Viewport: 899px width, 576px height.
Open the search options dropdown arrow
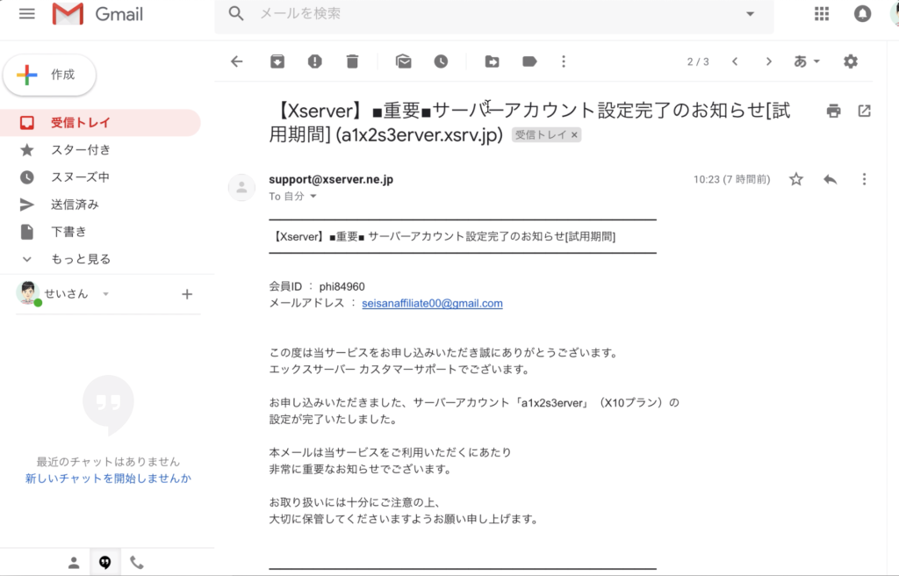(x=750, y=14)
